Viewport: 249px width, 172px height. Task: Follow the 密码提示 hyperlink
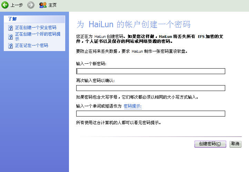(x=132, y=106)
